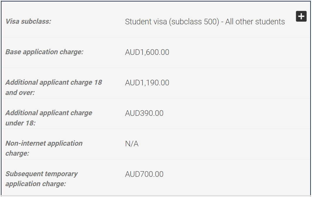
Task: Select the AUD1,600.00 base charge value
Action: tap(147, 52)
